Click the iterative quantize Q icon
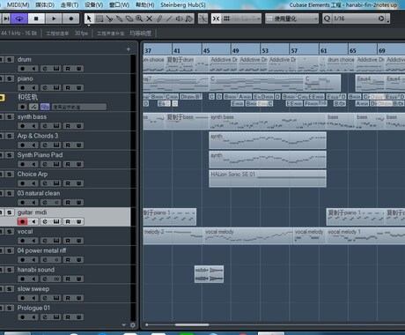The height and width of the screenshot is (335, 405). coord(327,19)
